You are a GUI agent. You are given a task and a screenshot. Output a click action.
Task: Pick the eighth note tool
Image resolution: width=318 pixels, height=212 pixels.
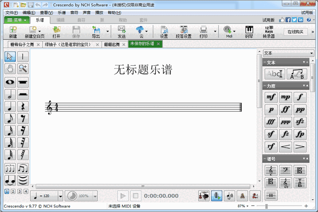[x=10, y=119]
